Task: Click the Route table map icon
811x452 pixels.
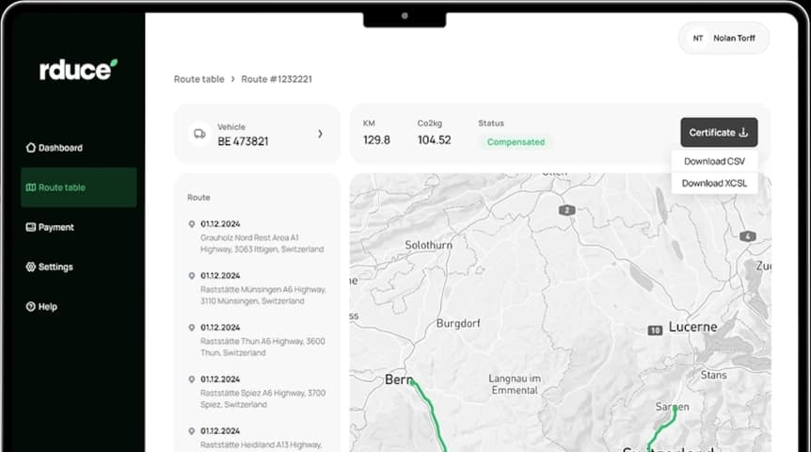Action: tap(30, 187)
